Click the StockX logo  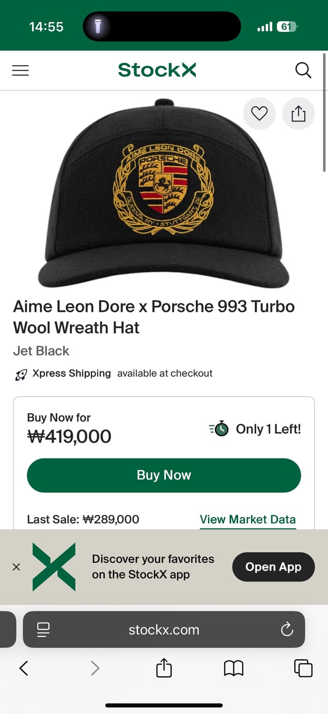tap(157, 69)
